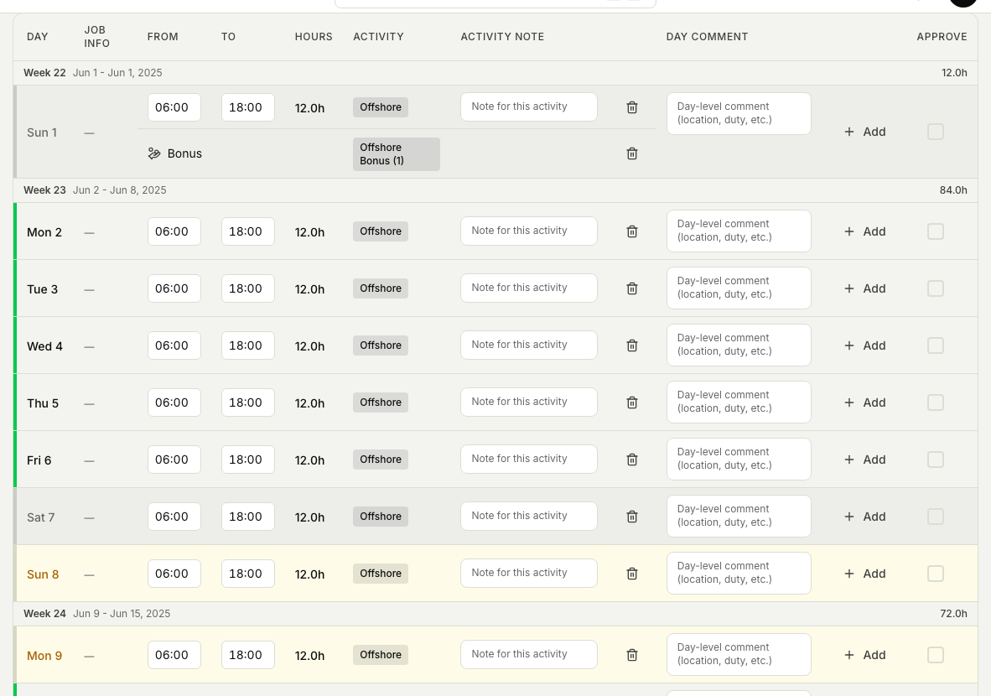Focus the activity note field for Sun 1
This screenshot has height=696, width=991.
(529, 106)
